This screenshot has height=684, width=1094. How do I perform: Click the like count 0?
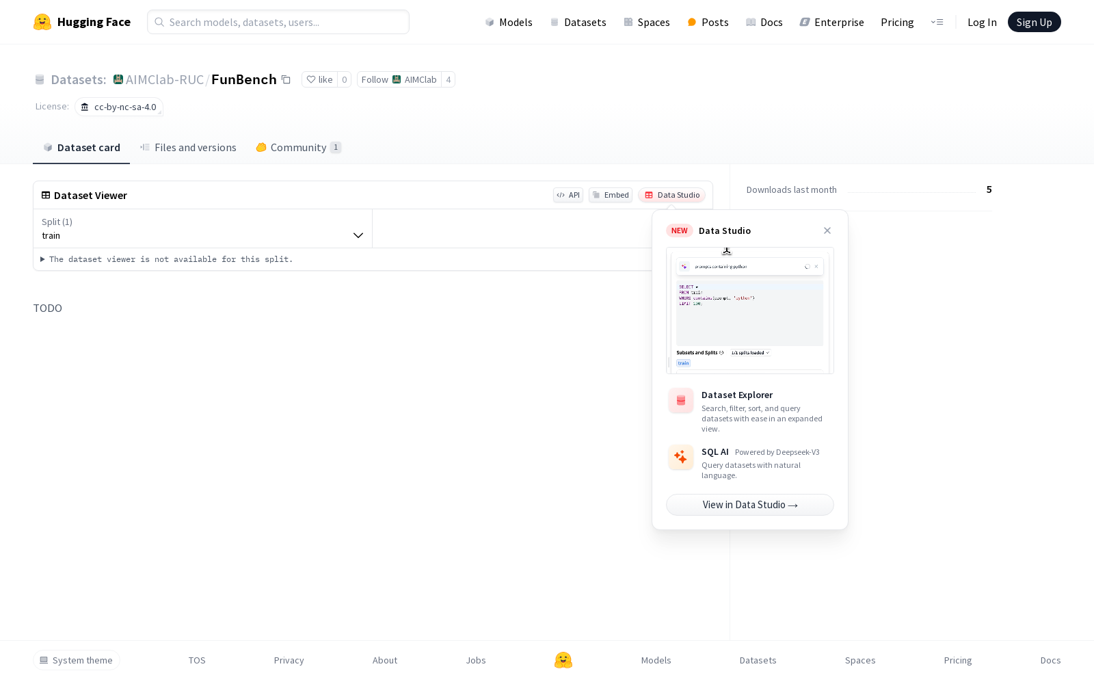click(x=345, y=79)
